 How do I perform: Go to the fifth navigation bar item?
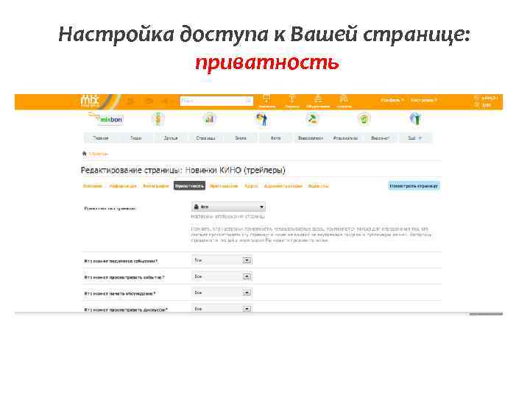point(241,138)
